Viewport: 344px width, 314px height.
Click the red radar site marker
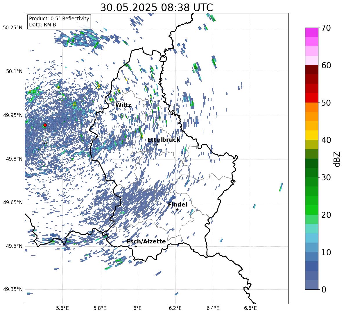coord(45,125)
